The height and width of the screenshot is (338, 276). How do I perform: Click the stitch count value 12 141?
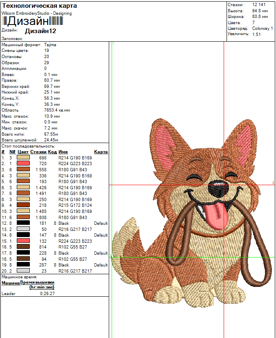click(x=259, y=4)
